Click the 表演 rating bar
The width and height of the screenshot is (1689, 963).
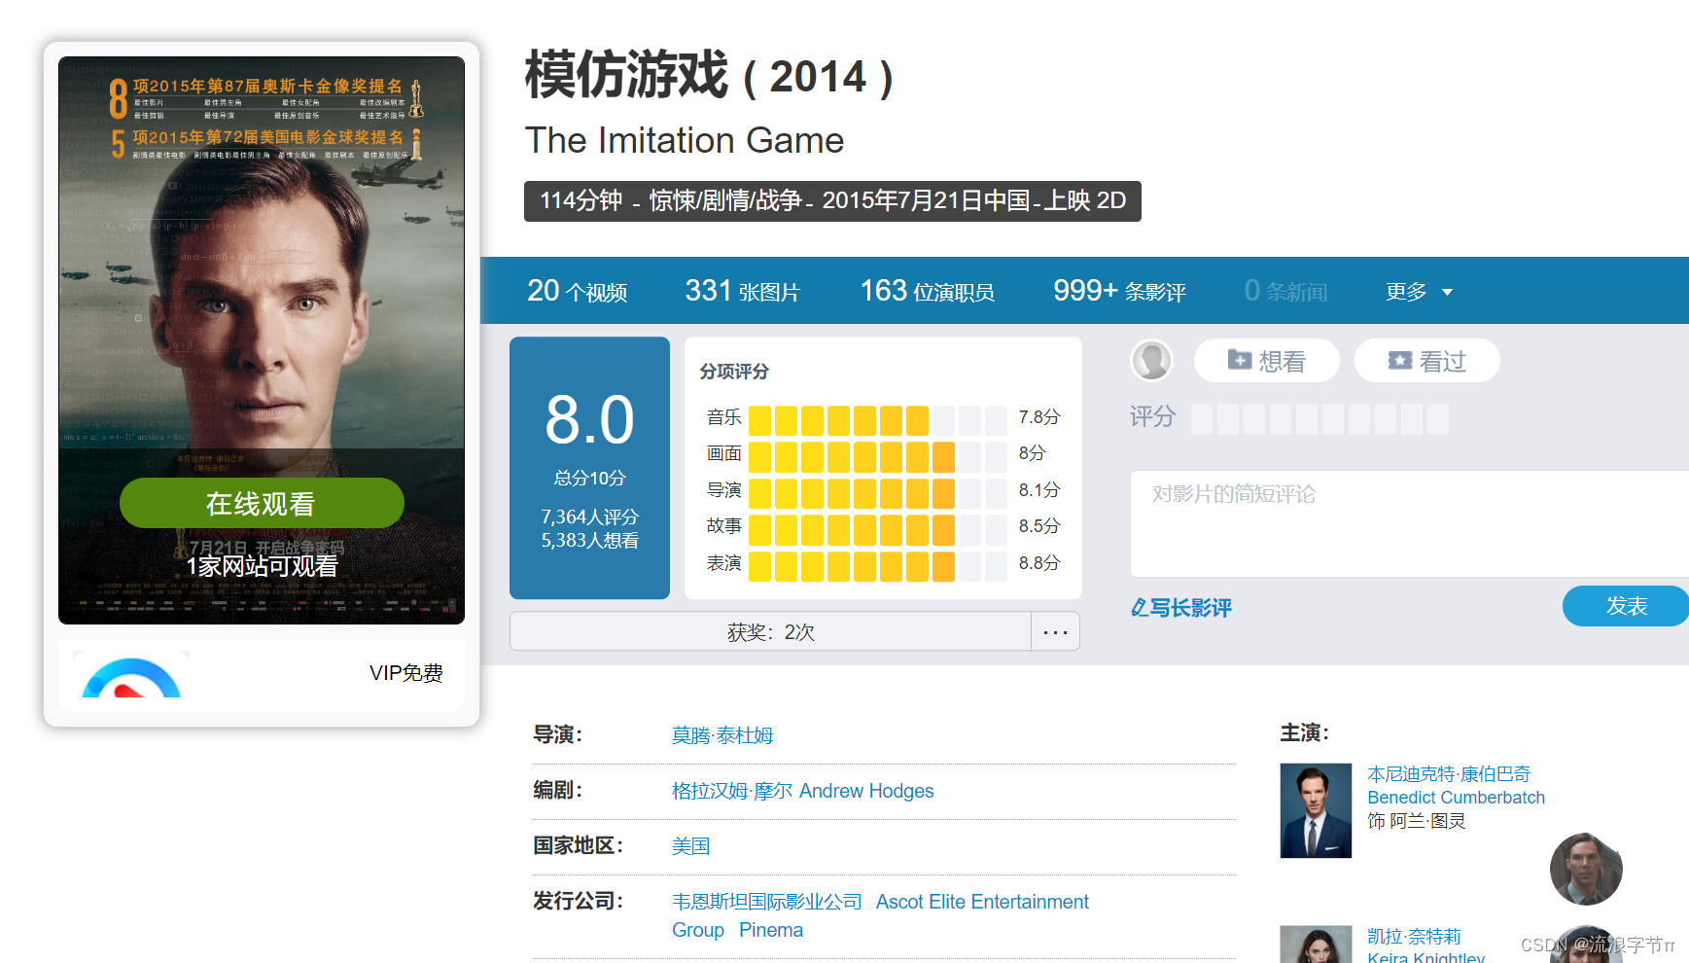(877, 566)
